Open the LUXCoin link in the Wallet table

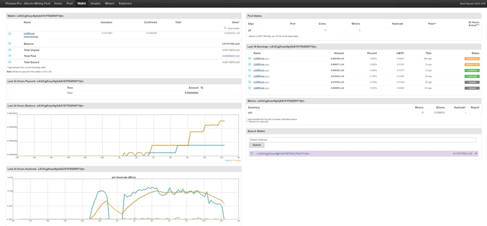pyautogui.click(x=29, y=34)
